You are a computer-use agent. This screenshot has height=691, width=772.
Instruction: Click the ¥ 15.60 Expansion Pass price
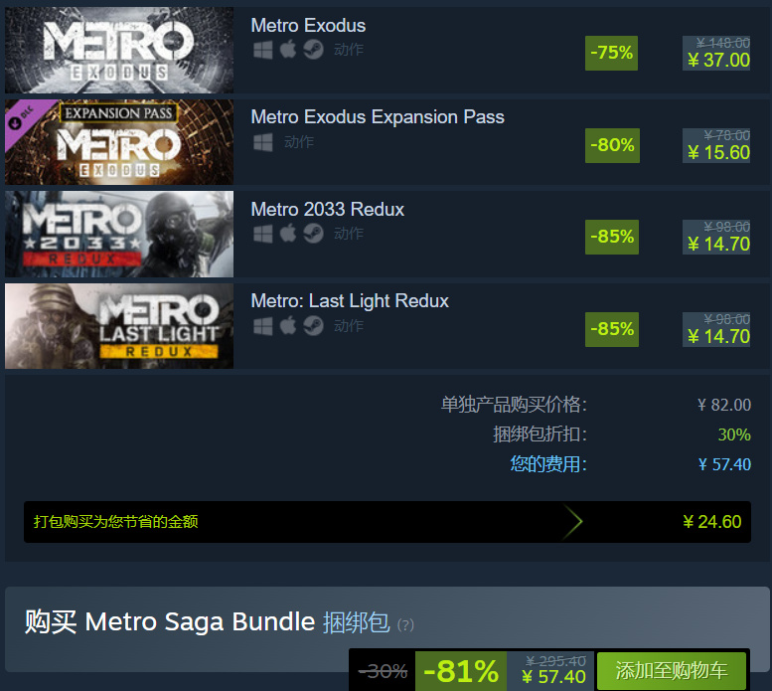tap(718, 152)
